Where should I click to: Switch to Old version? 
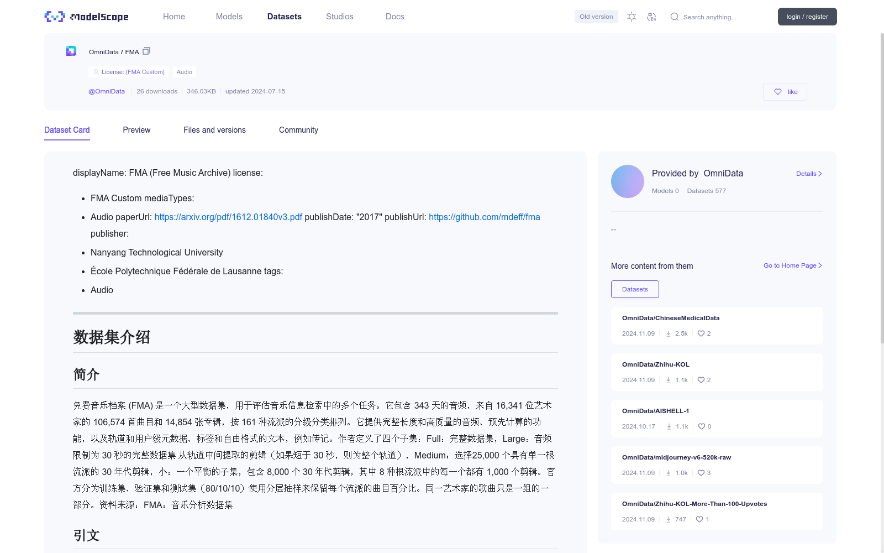pos(596,17)
